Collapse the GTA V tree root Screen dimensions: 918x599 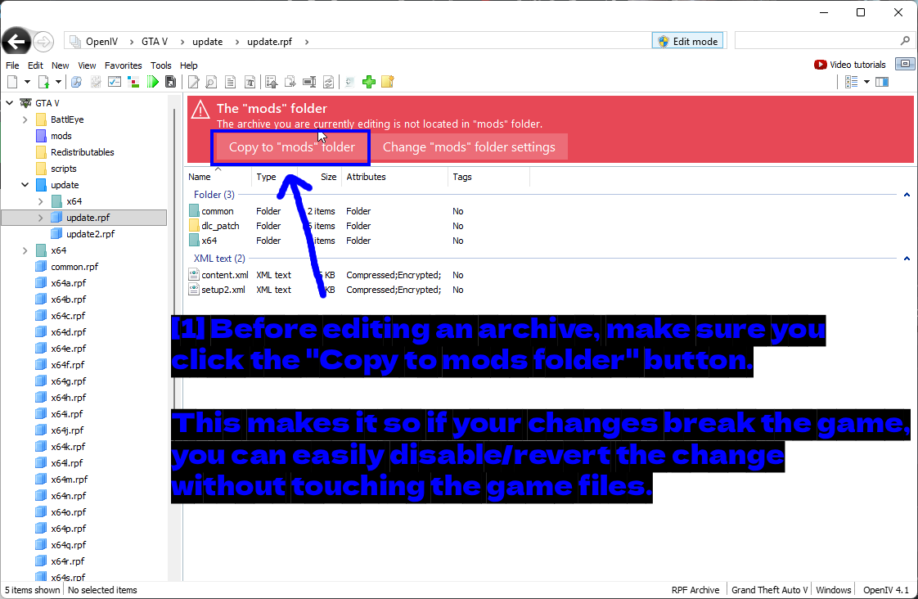[x=9, y=103]
